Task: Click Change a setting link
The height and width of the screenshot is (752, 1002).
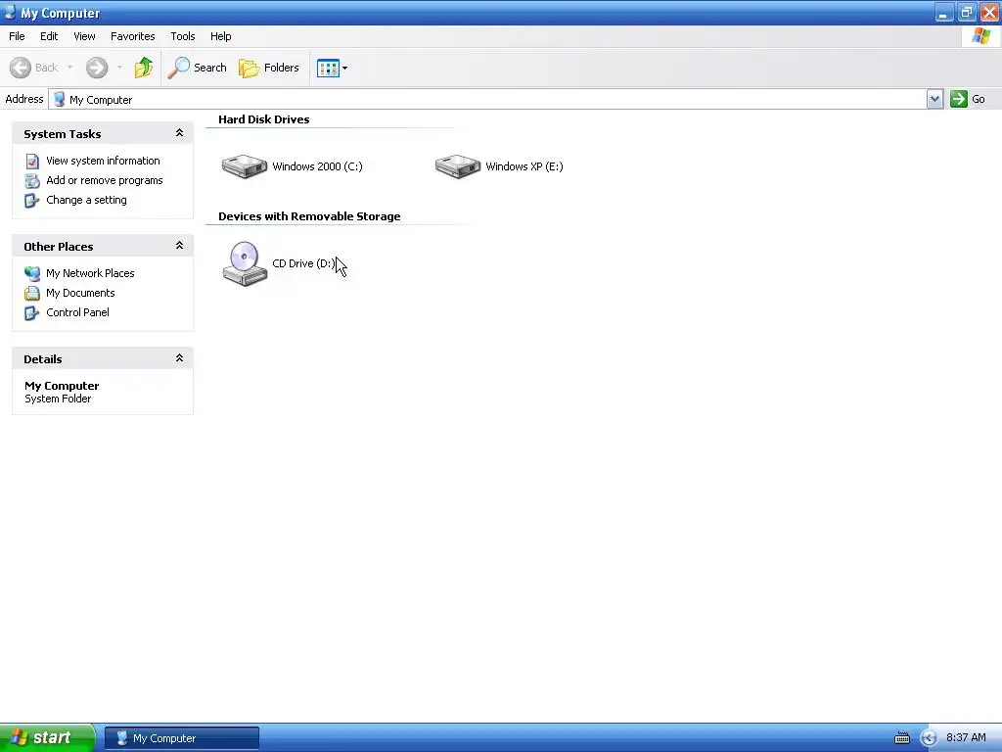Action: pyautogui.click(x=86, y=200)
